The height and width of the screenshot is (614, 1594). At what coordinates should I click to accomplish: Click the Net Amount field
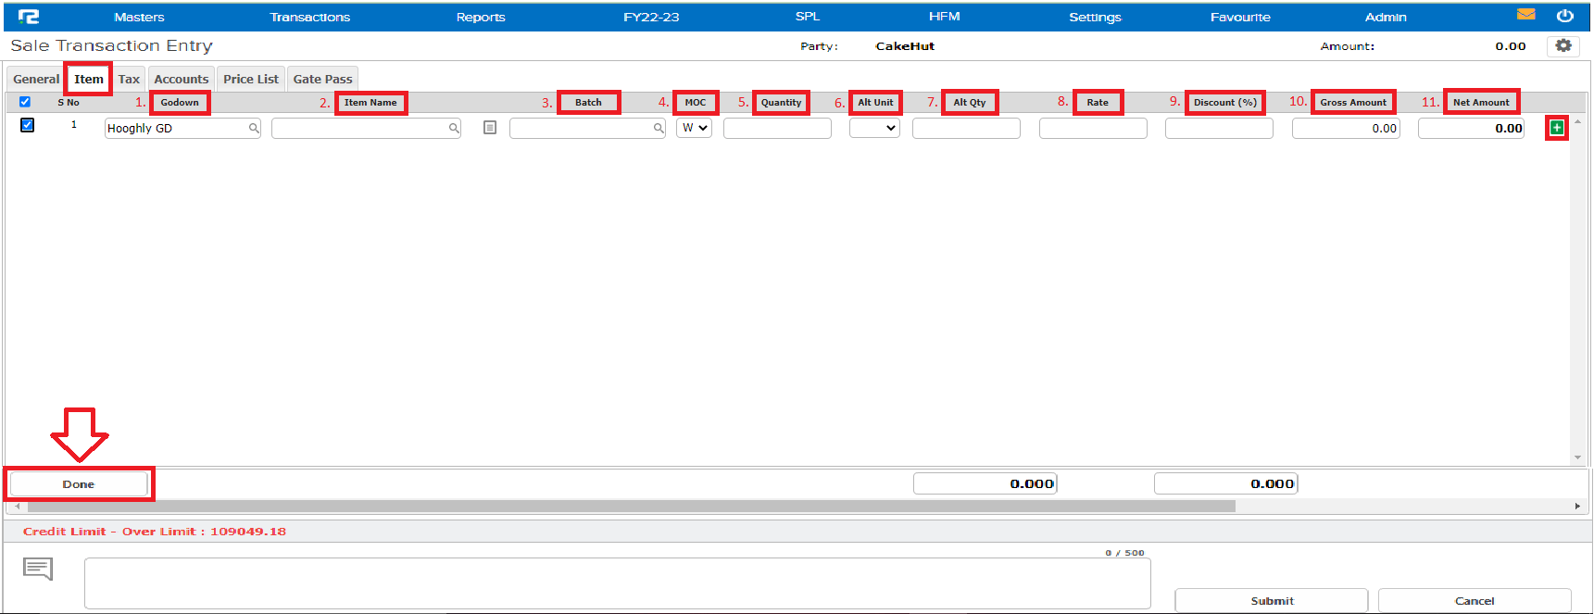tap(1472, 129)
